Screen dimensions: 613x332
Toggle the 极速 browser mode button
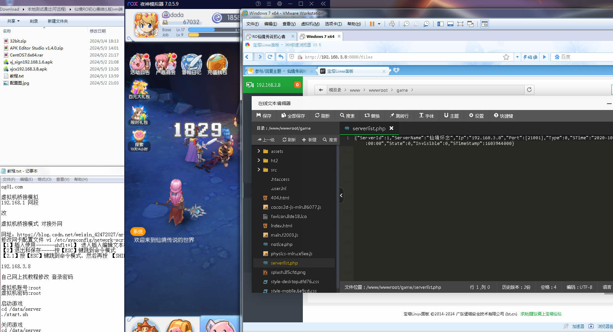point(531,57)
